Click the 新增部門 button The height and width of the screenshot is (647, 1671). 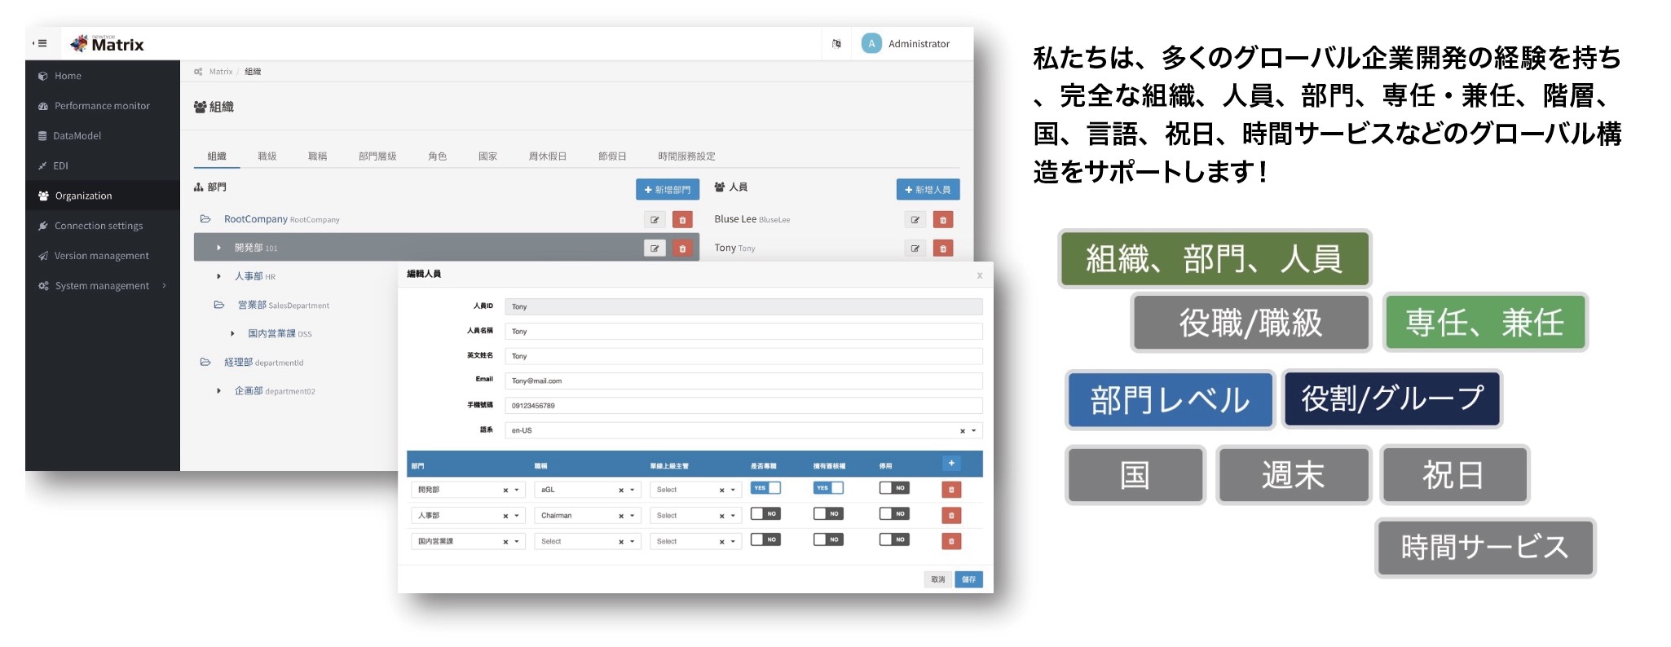pyautogui.click(x=668, y=190)
